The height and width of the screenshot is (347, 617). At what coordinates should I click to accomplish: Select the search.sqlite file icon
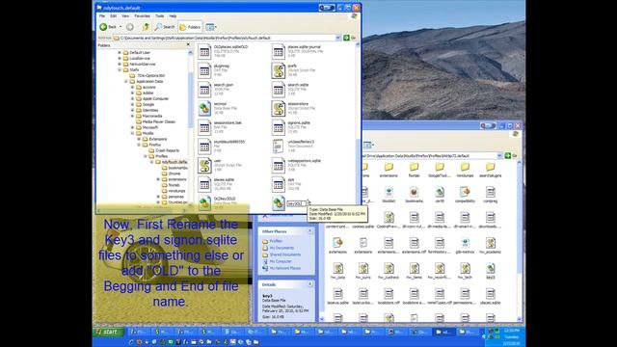tap(279, 90)
